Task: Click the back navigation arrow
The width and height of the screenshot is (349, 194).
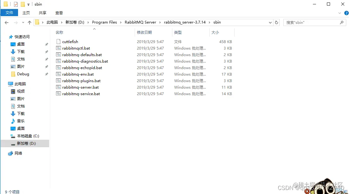Action: [x=7, y=22]
